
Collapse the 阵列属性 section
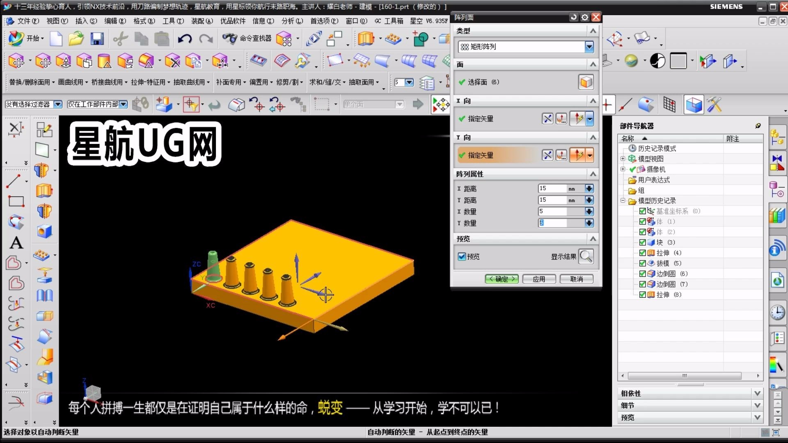click(593, 174)
